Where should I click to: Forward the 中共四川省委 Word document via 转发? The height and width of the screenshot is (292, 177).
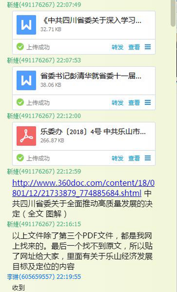118,47
